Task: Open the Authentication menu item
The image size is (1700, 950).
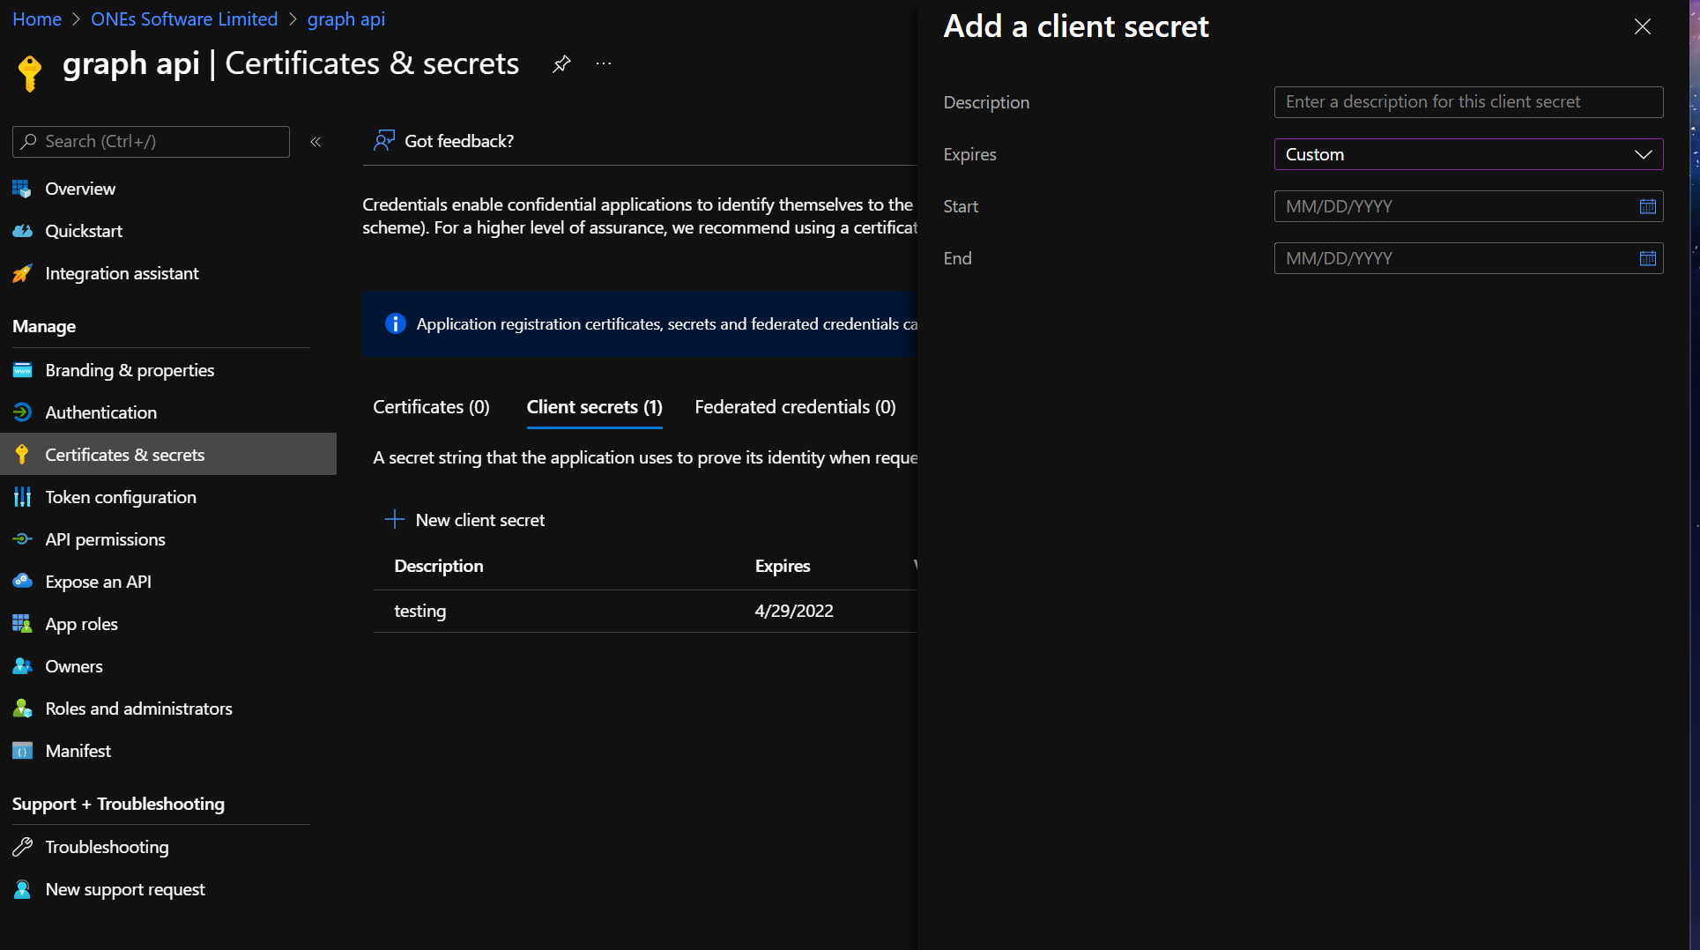Action: tap(100, 412)
